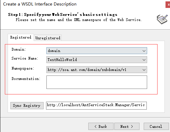Viewport: 170px width, 132px height.
Task: Go to Next wizard step
Action: (127, 126)
